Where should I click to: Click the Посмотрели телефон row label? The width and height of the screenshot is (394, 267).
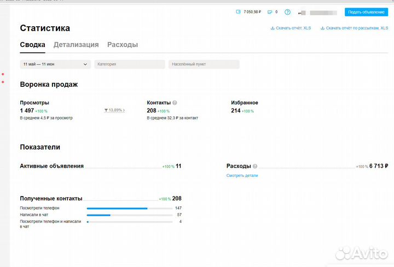[x=40, y=208]
